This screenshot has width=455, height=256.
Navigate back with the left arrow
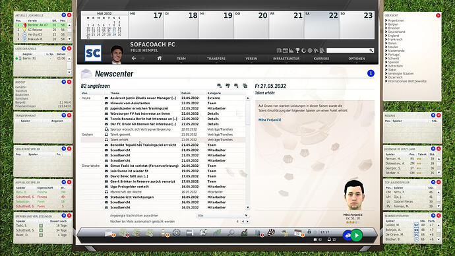click(134, 58)
